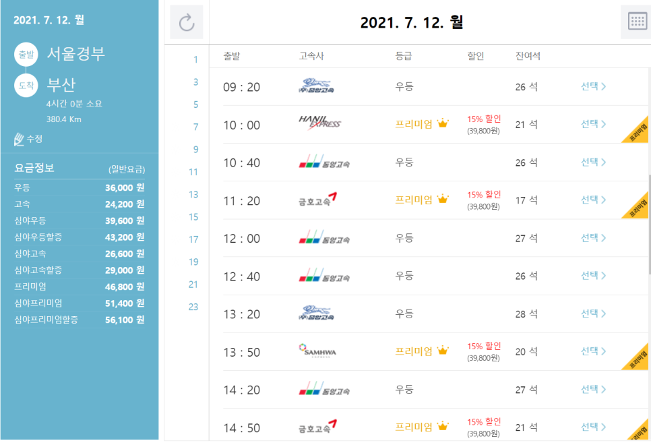Image resolution: width=651 pixels, height=447 pixels.
Task: Click the pencil edit icon next to 수정
Action: click(x=19, y=139)
